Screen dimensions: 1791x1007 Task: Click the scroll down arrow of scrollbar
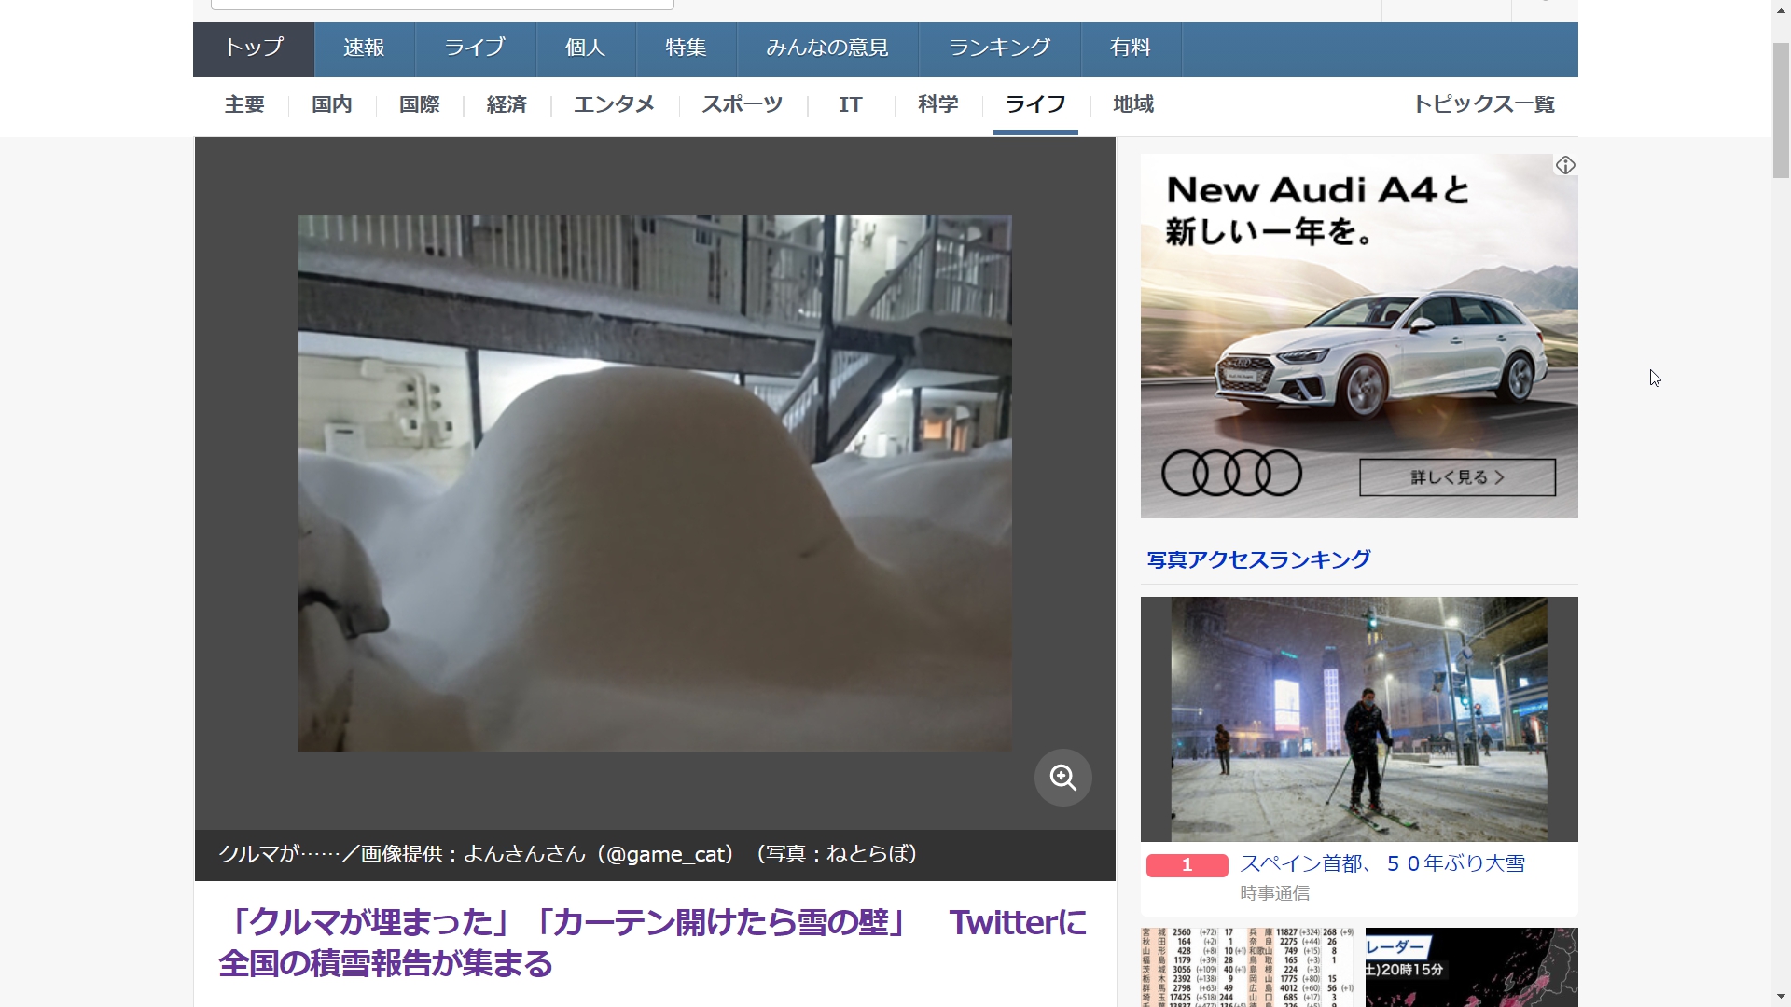[x=1781, y=997]
